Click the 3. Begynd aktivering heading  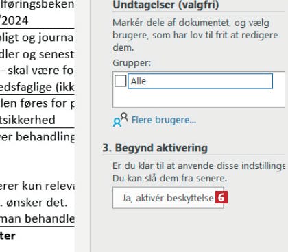155,148
